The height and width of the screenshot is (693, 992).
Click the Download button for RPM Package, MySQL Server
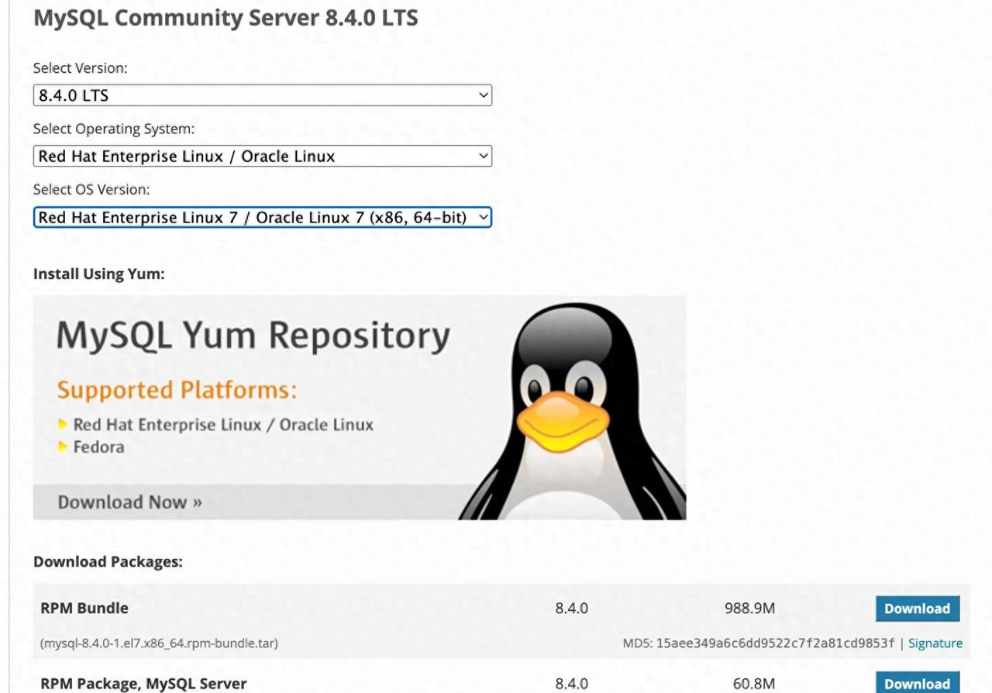click(917, 684)
